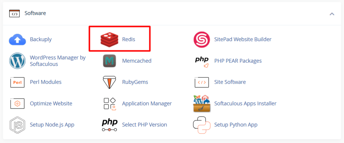Click the Software code-window header icon
Viewport: 344px width, 143px height.
click(14, 13)
